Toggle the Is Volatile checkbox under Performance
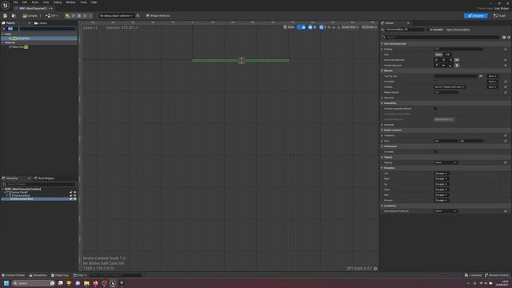Screen dimensions: 512x288 click(x=435, y=152)
